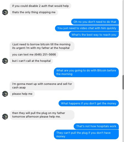Image resolution: width=124 pixels, height=142 pixels.
Task: Click the 'borrow bitcoin till the morning' message
Action: [x=42, y=46]
